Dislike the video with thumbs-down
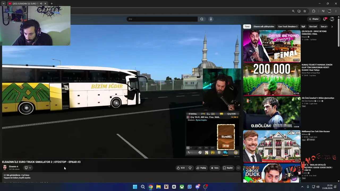Screen dimensions: 340x191 [x=190, y=168]
